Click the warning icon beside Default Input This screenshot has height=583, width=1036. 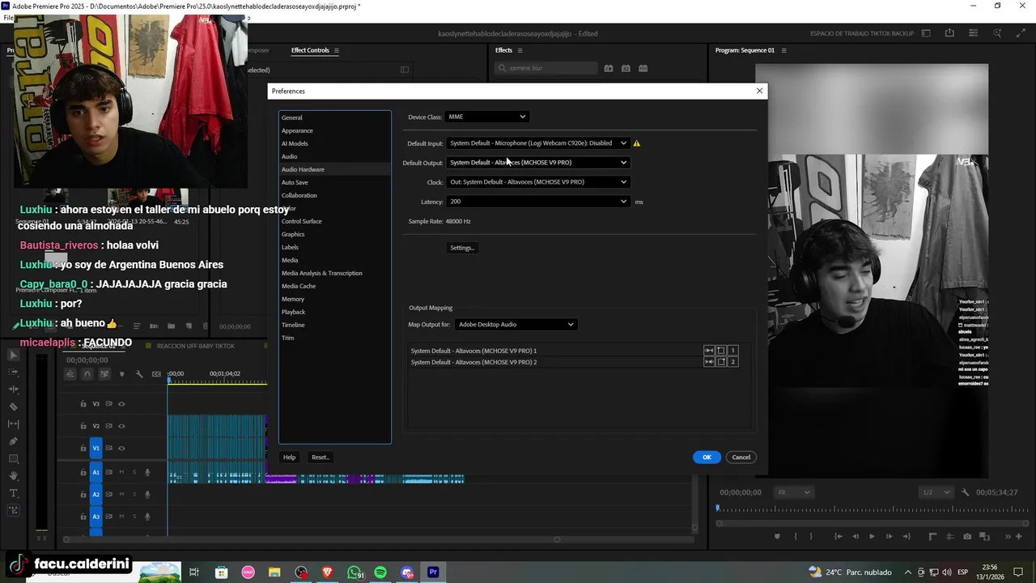[x=636, y=143]
